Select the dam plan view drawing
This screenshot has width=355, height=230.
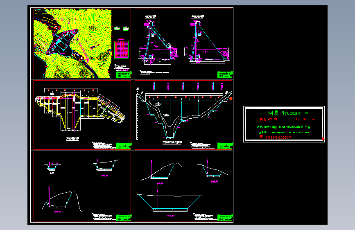click(x=80, y=110)
